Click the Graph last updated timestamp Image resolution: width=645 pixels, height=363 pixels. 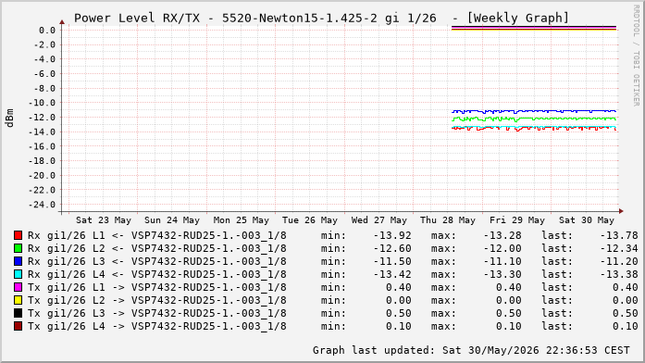point(471,350)
